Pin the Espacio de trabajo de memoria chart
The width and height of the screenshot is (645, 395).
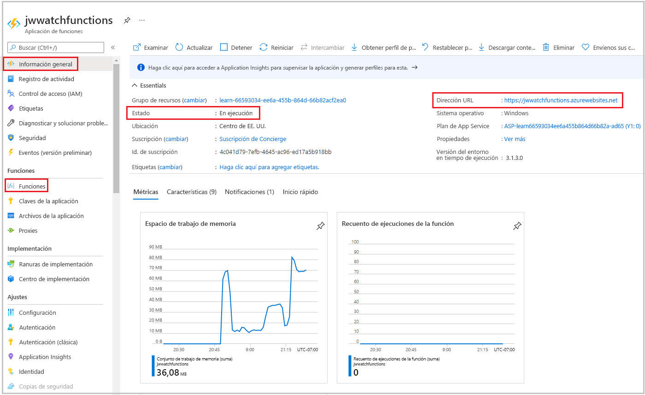pyautogui.click(x=320, y=226)
